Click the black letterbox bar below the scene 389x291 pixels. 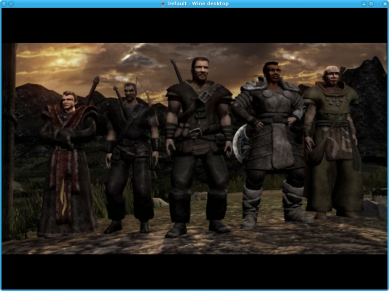(194, 271)
